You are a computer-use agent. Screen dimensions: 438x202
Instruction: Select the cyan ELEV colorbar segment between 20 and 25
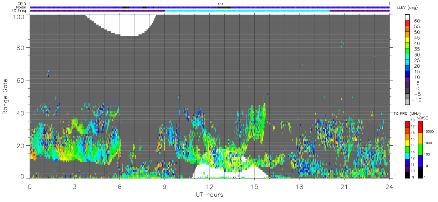coord(407,63)
